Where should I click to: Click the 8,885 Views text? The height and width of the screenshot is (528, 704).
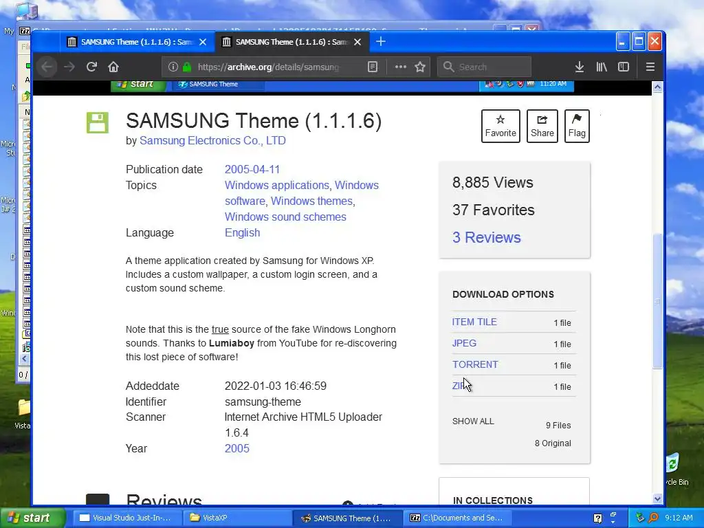[492, 183]
